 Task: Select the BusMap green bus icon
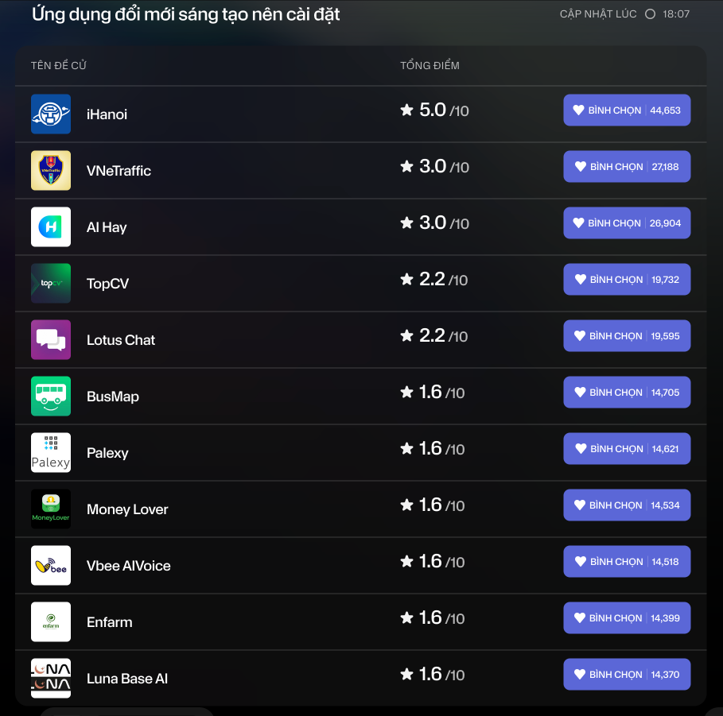(x=51, y=397)
